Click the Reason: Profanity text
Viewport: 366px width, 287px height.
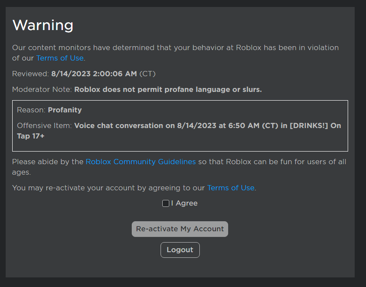[49, 110]
